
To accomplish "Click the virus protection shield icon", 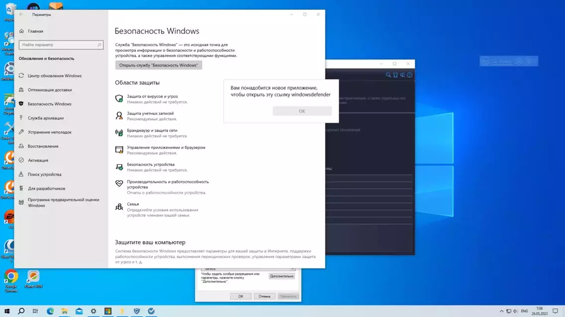I will tap(119, 99).
